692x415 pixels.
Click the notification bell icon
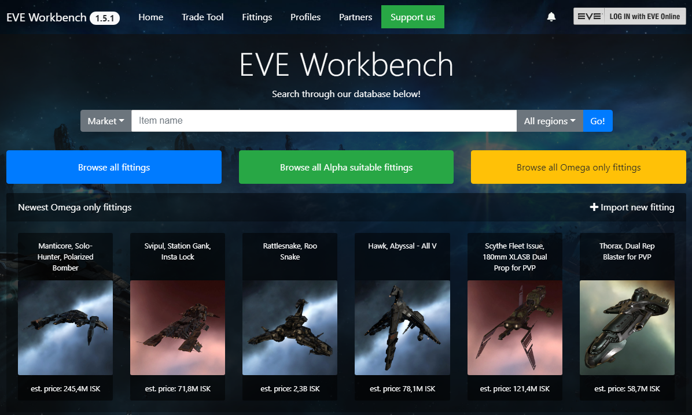pyautogui.click(x=551, y=17)
